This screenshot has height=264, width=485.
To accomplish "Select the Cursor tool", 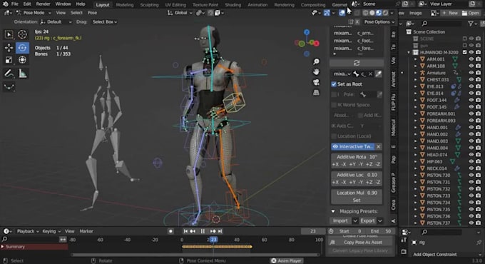I will 22,34.
